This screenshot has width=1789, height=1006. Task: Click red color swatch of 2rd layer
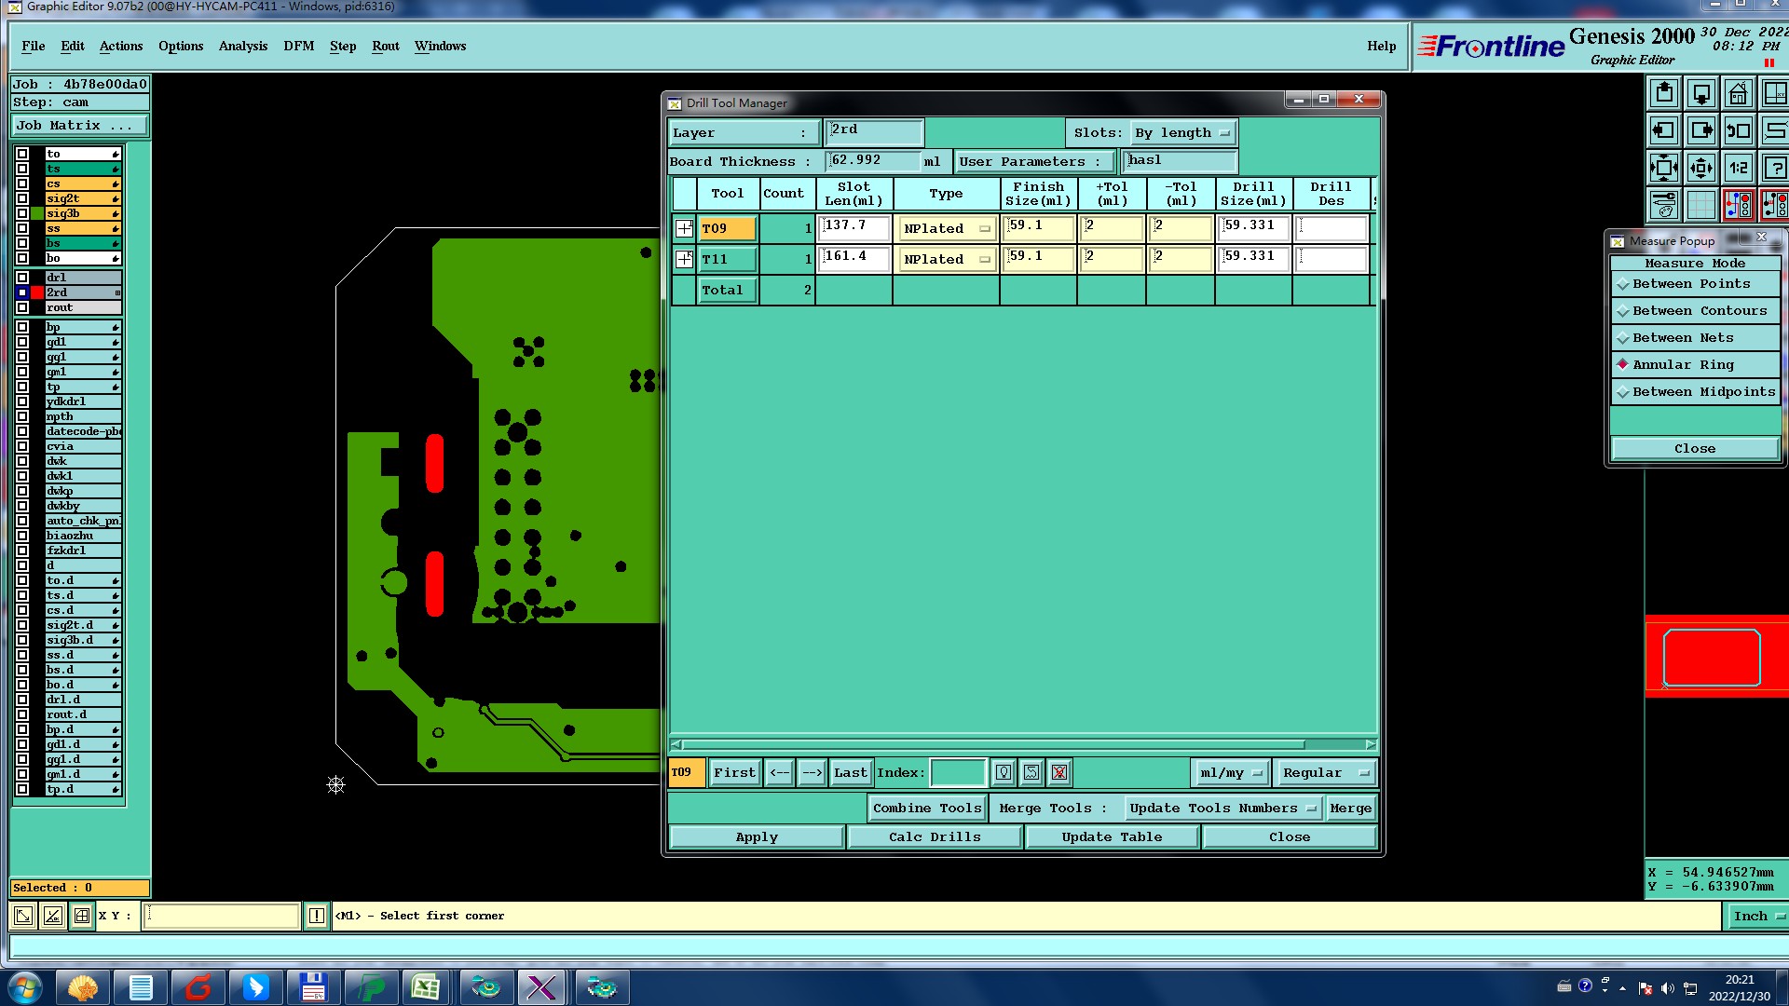tap(37, 292)
